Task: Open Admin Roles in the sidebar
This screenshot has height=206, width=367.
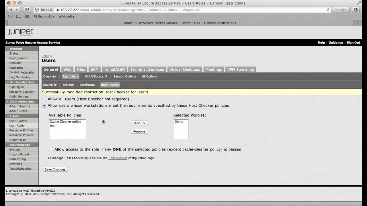Action: 18,111
